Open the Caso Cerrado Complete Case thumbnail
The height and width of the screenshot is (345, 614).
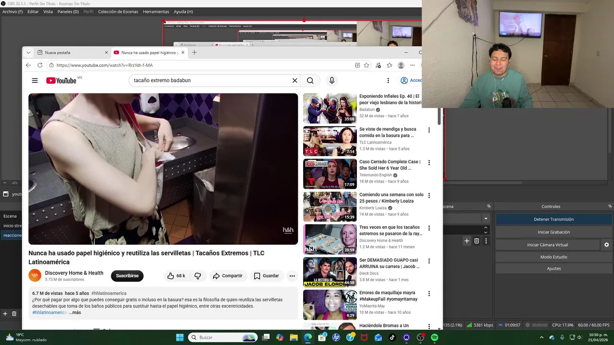point(330,174)
